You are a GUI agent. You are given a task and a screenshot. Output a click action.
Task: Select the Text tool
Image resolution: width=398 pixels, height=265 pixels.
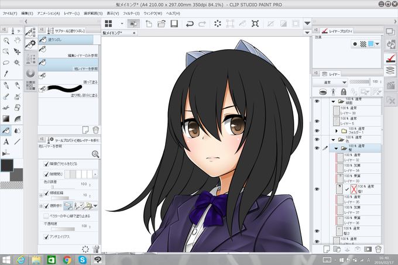(6, 142)
